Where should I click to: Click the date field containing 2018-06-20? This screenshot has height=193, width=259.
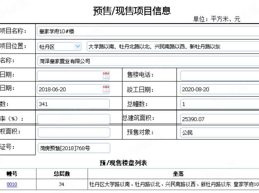point(69,89)
